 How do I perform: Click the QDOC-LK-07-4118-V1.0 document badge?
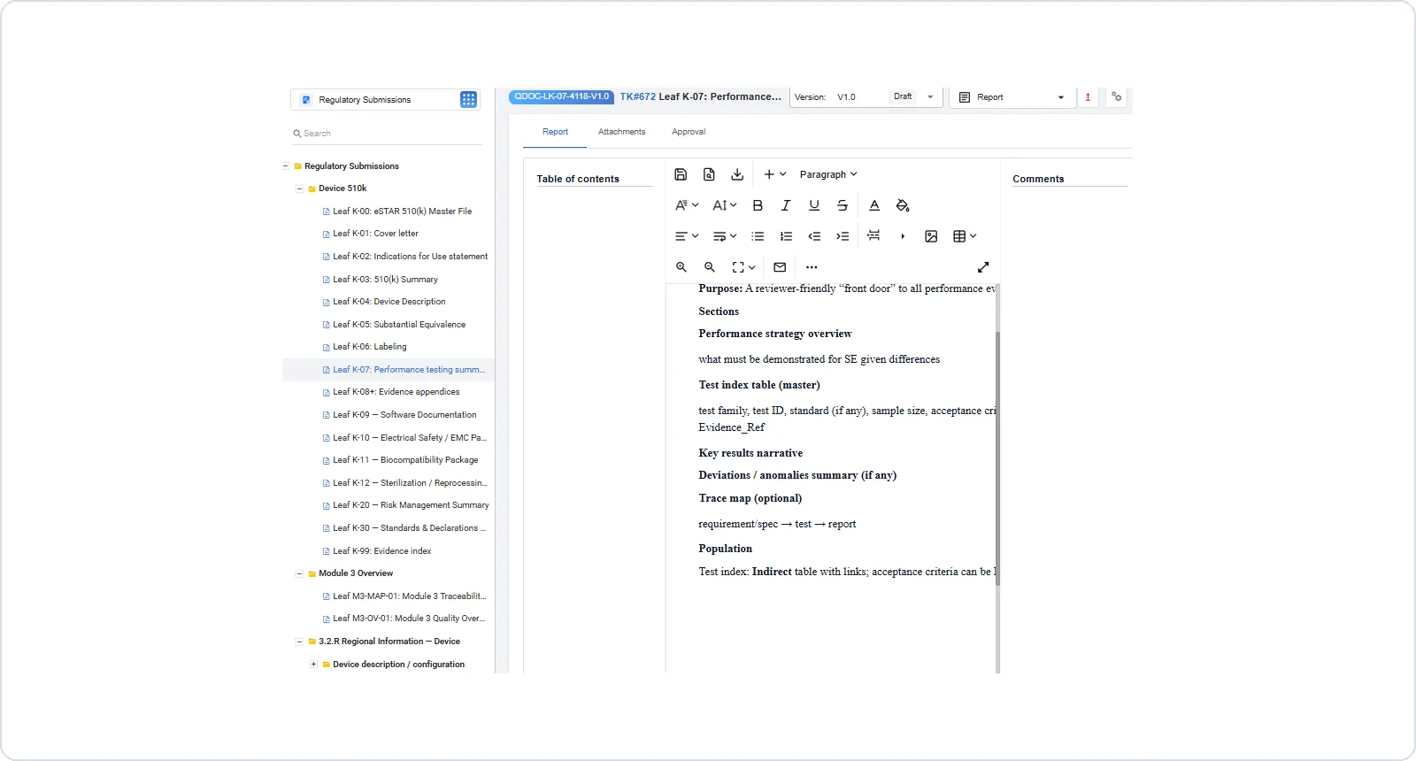(x=561, y=96)
